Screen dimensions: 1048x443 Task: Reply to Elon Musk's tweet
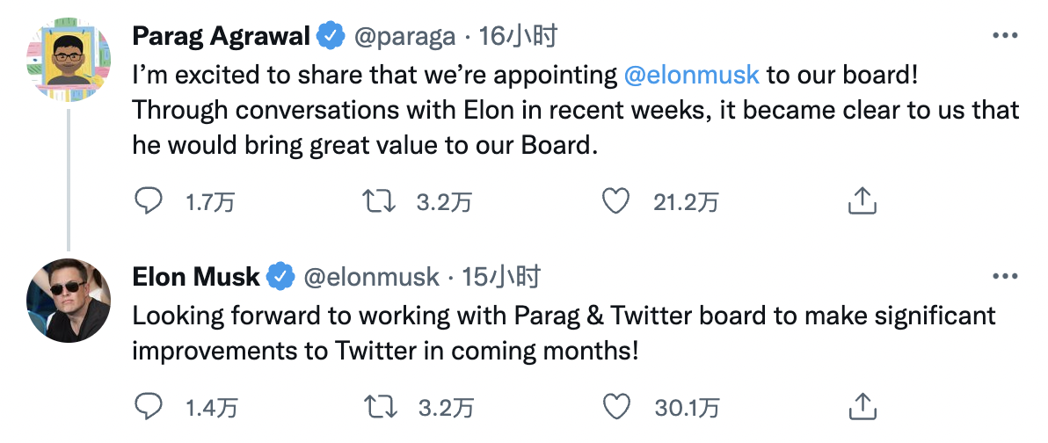pyautogui.click(x=148, y=407)
